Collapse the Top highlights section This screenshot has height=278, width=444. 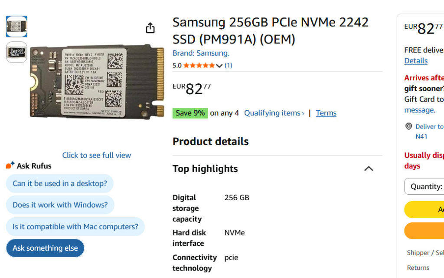pos(369,169)
